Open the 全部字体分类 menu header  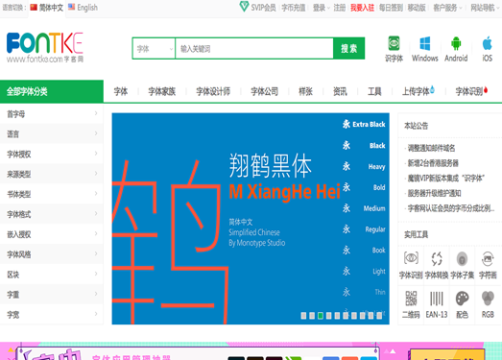pyautogui.click(x=52, y=91)
